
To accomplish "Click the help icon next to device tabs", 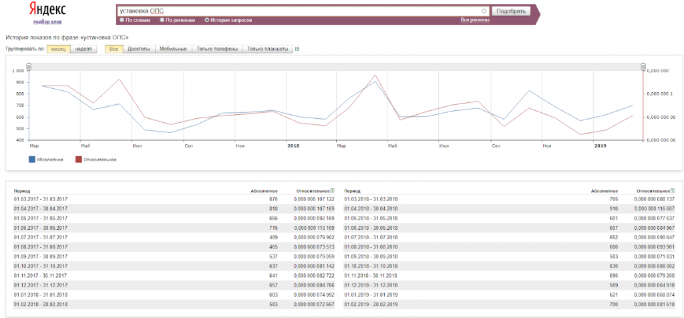I will [297, 49].
